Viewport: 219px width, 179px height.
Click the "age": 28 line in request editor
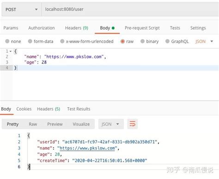pos(36,62)
